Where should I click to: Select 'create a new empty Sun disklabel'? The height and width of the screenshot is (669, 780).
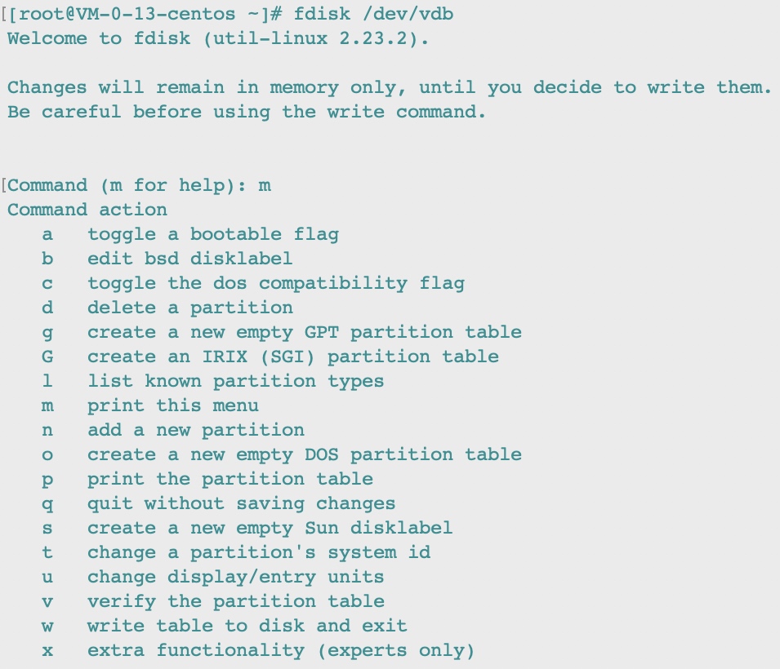pyautogui.click(x=270, y=528)
